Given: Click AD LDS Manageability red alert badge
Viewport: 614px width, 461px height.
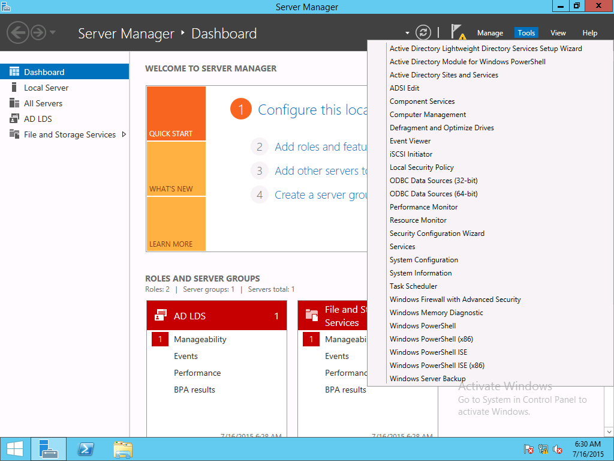Looking at the screenshot, I should (x=159, y=339).
